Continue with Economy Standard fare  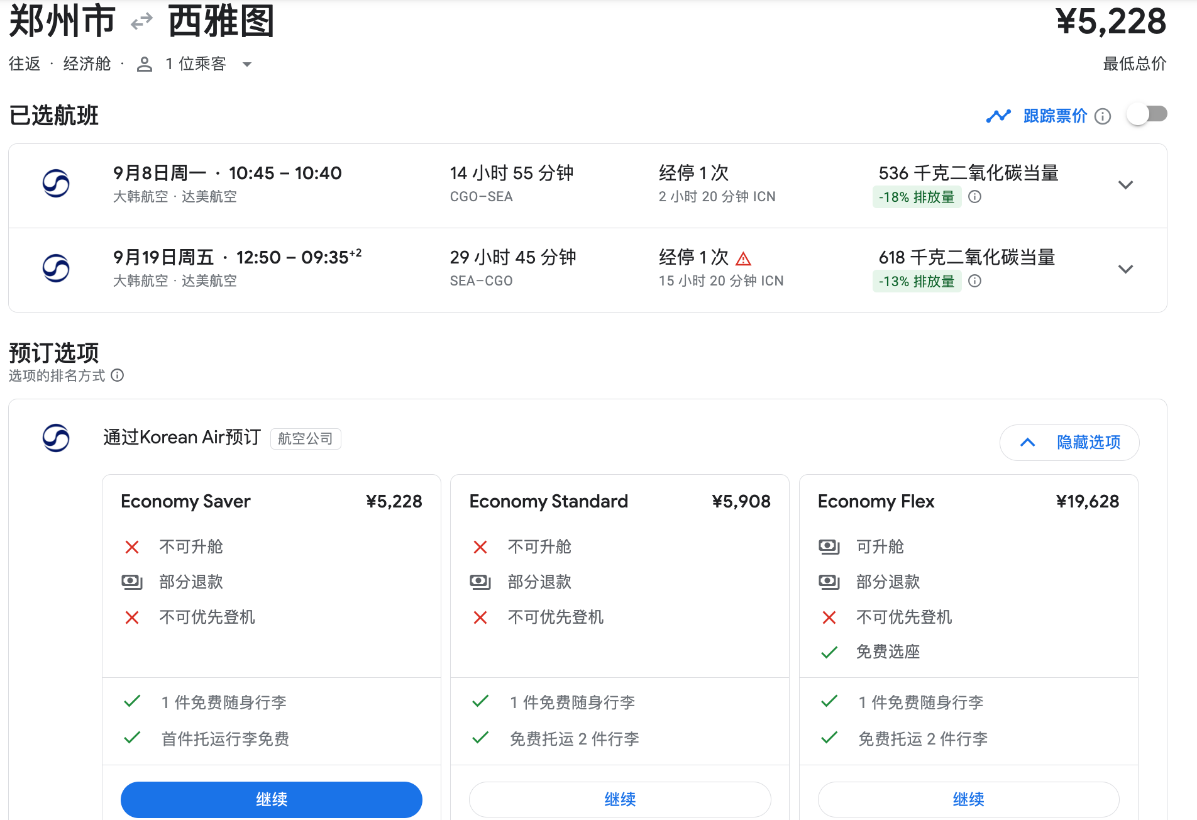coord(619,799)
